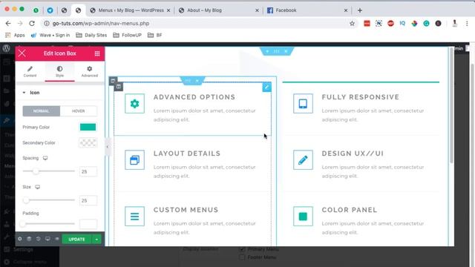This screenshot has height=267, width=475.
Task: Open the Daily Sites bookmarks folder
Action: [x=91, y=35]
